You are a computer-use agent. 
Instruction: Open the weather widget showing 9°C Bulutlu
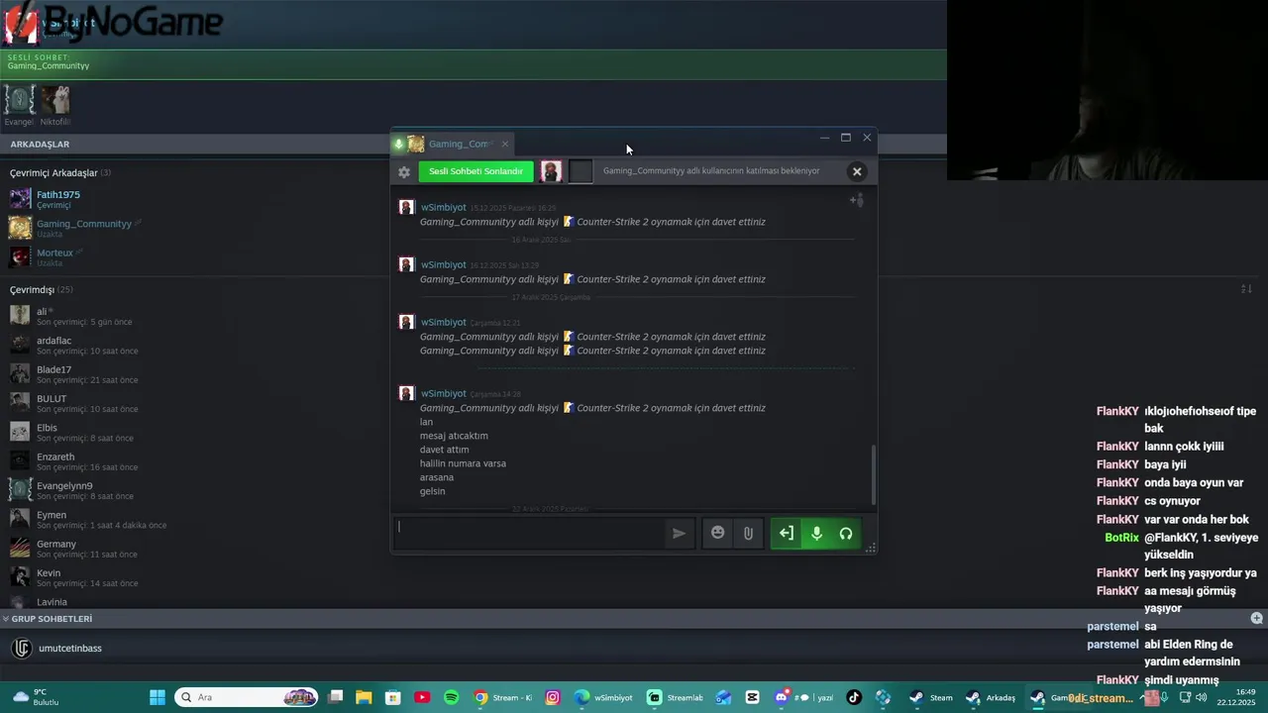35,697
